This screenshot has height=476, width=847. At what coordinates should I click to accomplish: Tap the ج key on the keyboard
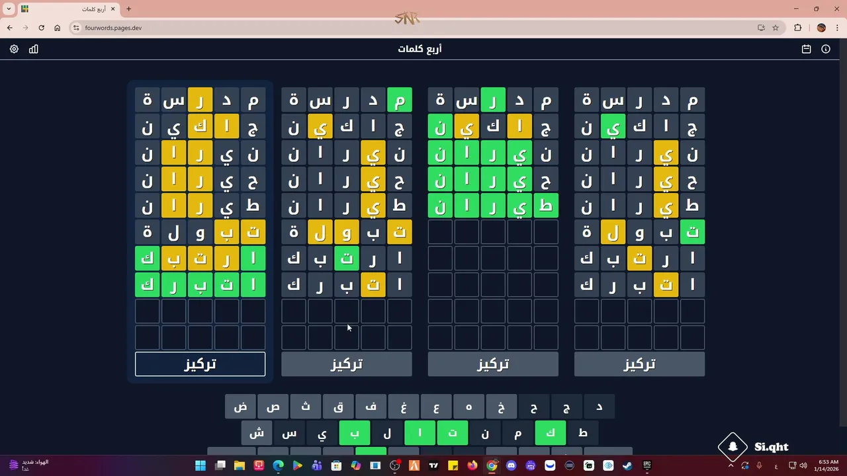566,407
